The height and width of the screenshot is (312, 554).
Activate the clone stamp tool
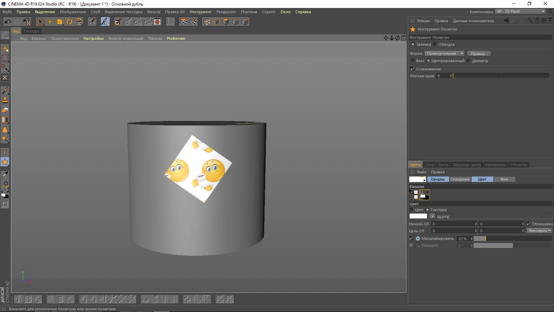pos(5,100)
